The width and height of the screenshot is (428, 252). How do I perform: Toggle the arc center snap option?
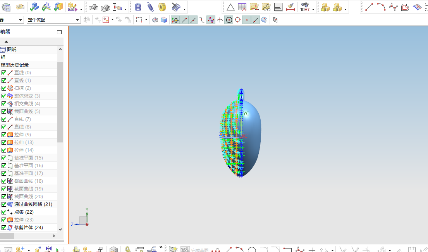point(229,20)
